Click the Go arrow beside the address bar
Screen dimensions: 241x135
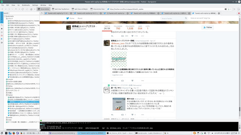tap(234, 9)
